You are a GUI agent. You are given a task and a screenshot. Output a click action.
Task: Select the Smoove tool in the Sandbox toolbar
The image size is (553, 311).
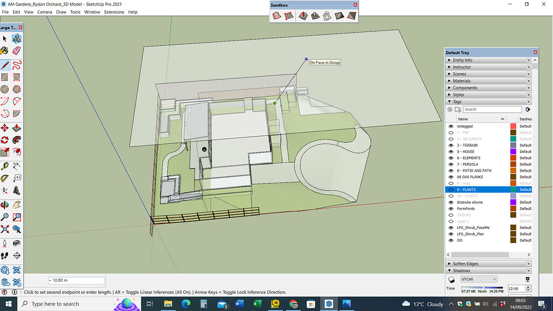click(304, 16)
